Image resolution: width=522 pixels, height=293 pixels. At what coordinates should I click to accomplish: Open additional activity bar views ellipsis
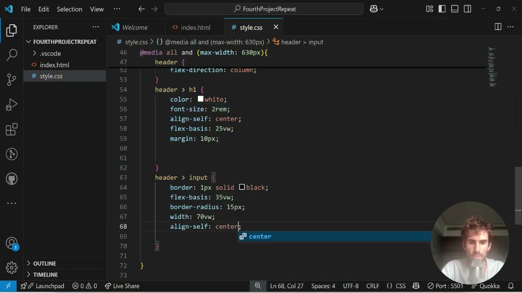pyautogui.click(x=12, y=203)
